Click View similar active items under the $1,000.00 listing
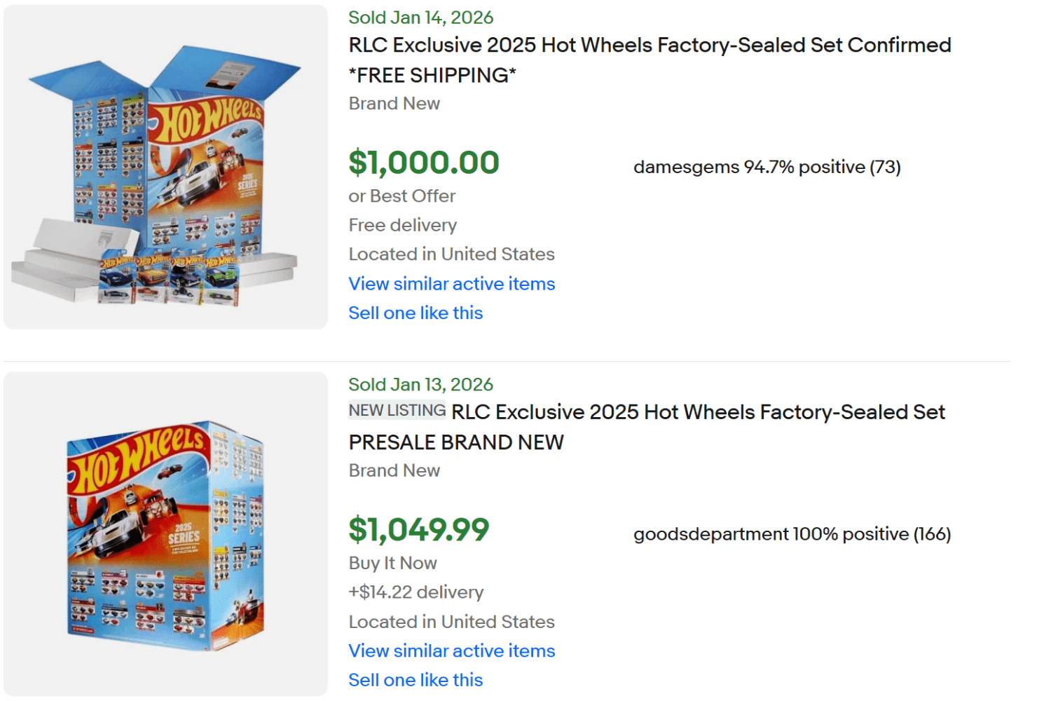This screenshot has height=701, width=1051. 451,284
